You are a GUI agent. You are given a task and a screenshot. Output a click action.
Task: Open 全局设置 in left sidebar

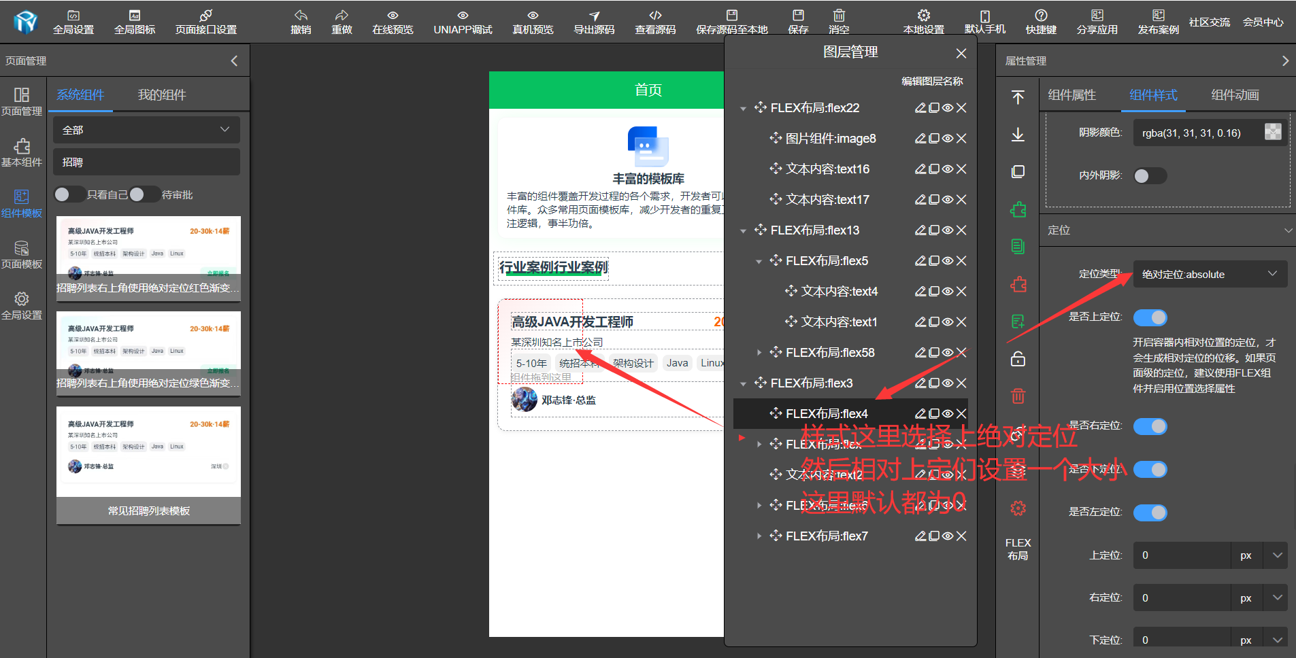tap(22, 305)
